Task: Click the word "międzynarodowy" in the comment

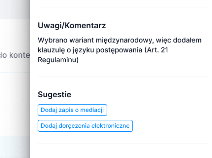Action: click(124, 40)
